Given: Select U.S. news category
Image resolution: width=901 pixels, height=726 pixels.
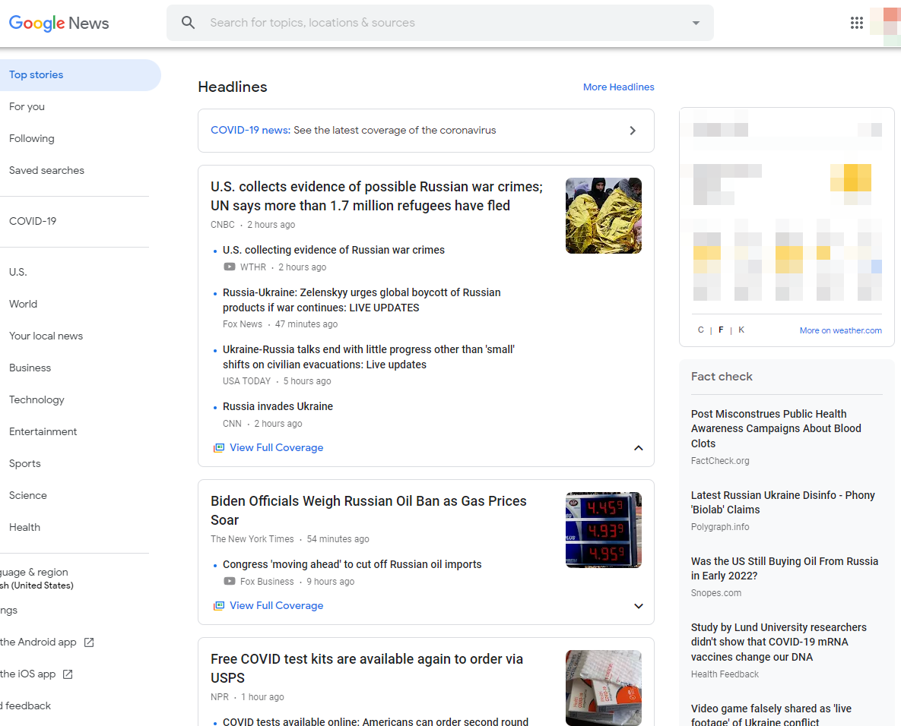Looking at the screenshot, I should pyautogui.click(x=17, y=272).
